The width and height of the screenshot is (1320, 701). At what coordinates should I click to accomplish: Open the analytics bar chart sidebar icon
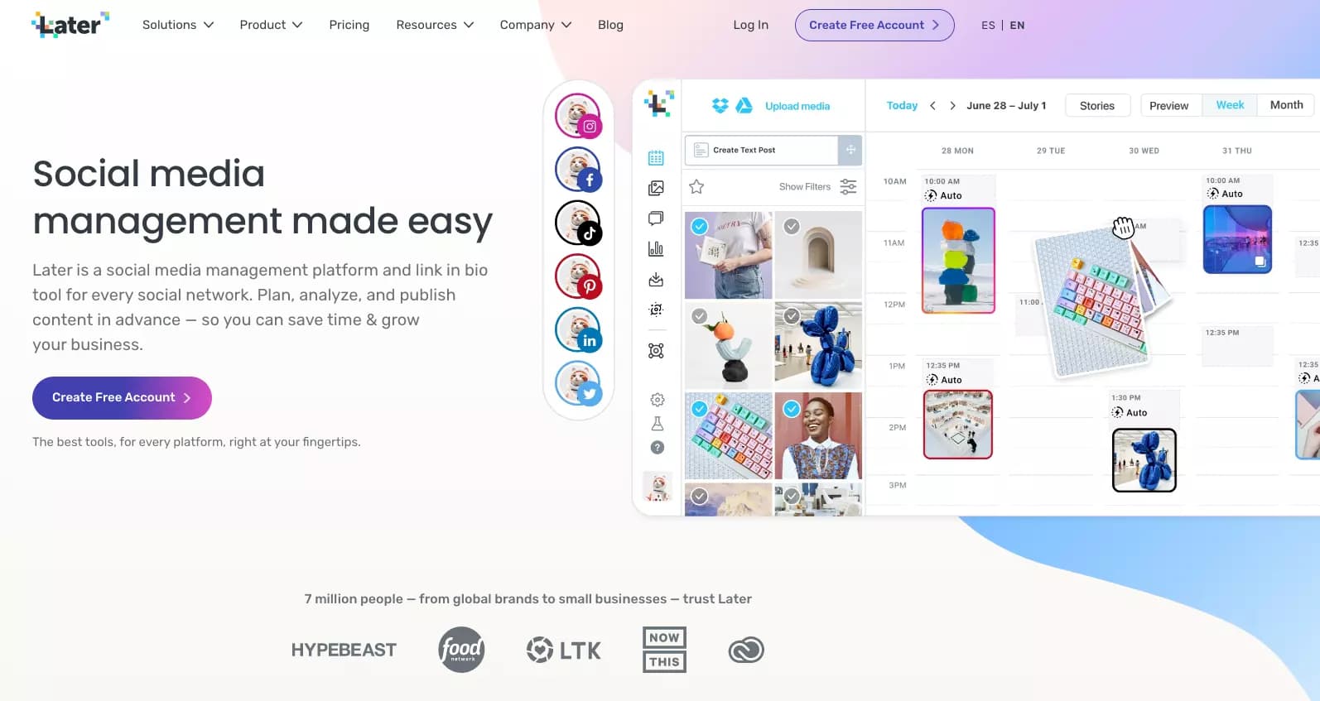point(656,248)
